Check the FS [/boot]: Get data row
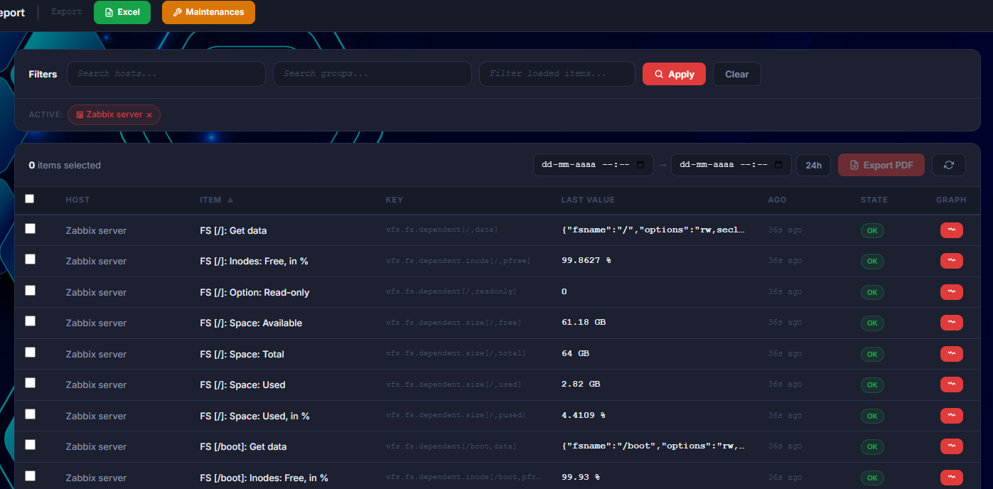 point(30,445)
